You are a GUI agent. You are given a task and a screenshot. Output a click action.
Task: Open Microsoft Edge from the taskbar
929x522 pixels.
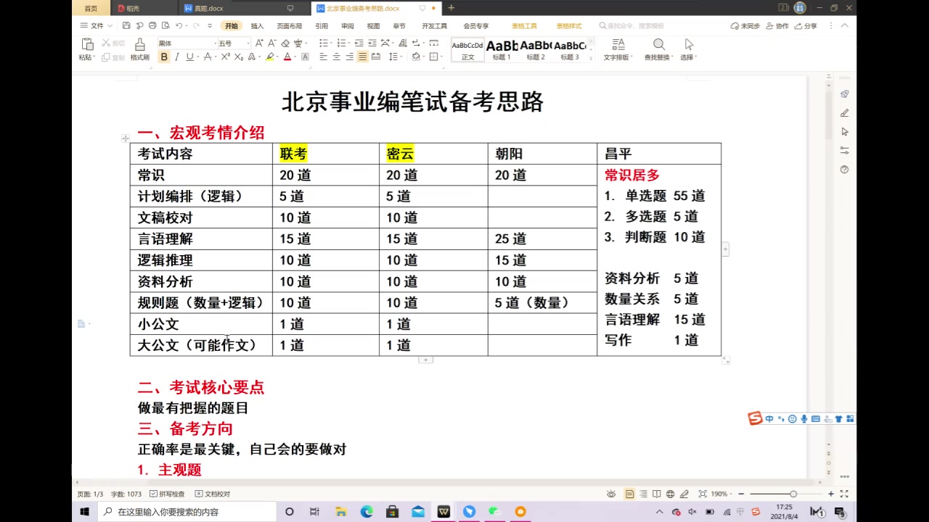[367, 512]
